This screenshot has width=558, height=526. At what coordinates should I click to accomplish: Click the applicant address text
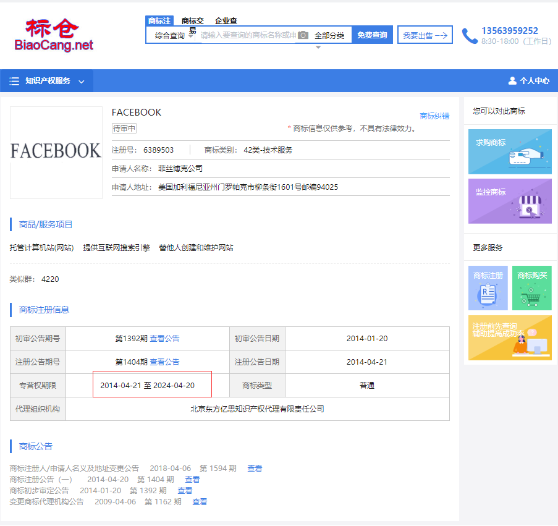248,187
